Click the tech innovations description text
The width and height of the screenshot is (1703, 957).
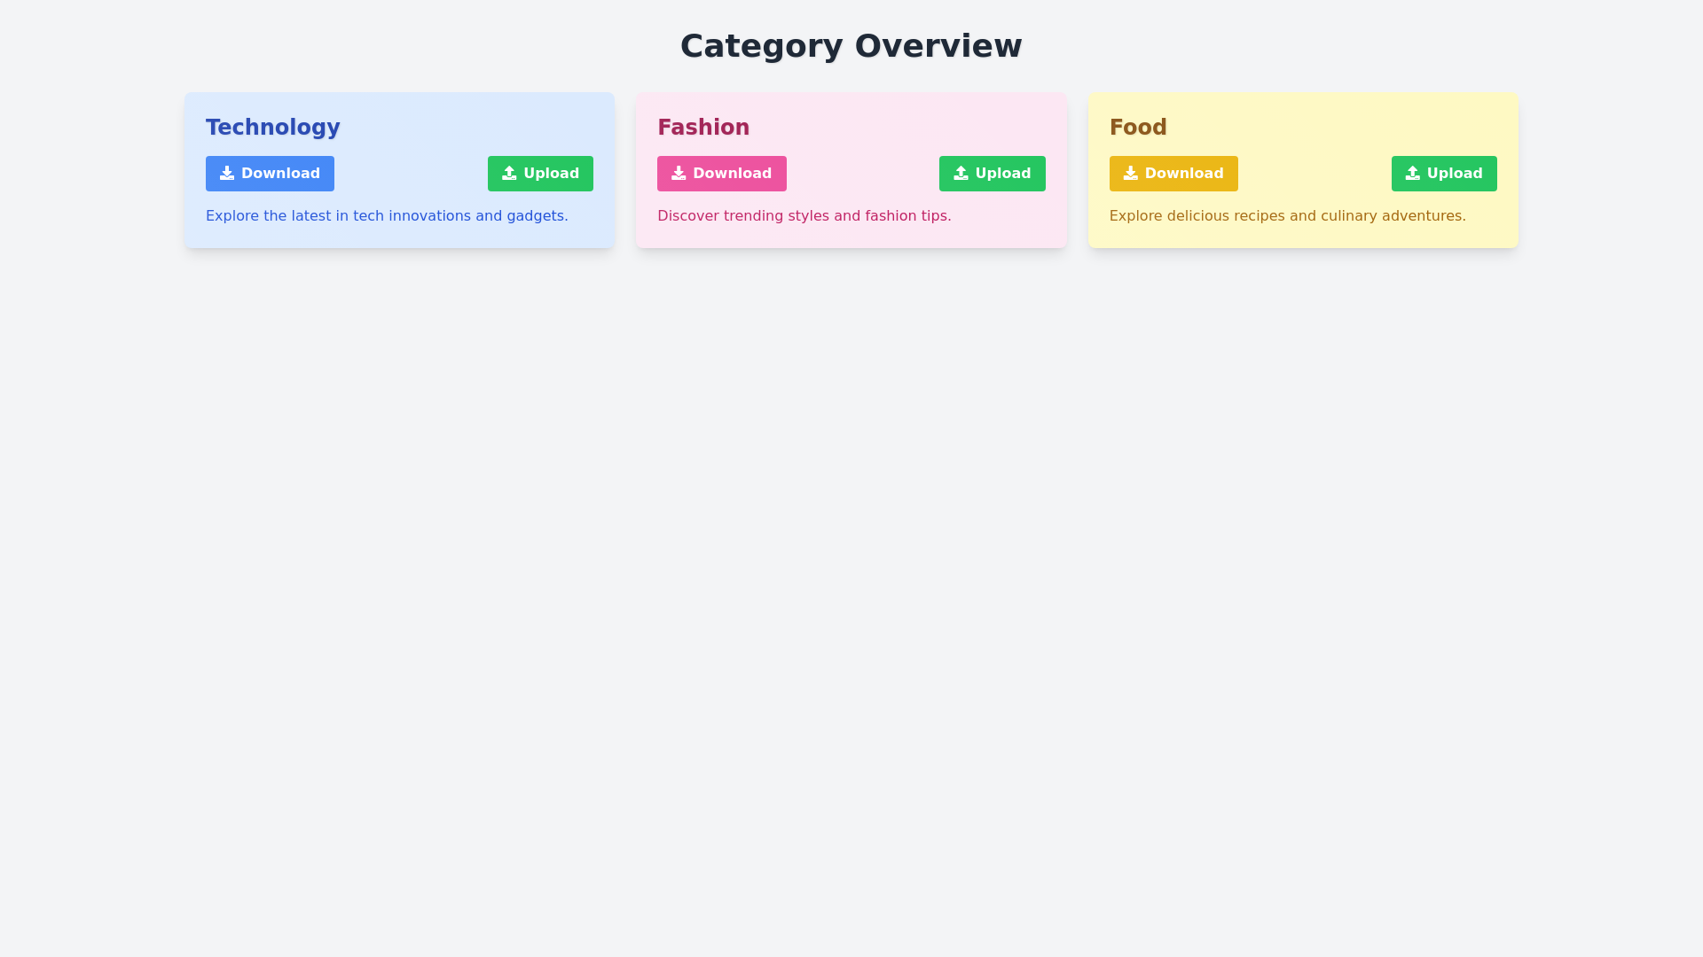387,215
